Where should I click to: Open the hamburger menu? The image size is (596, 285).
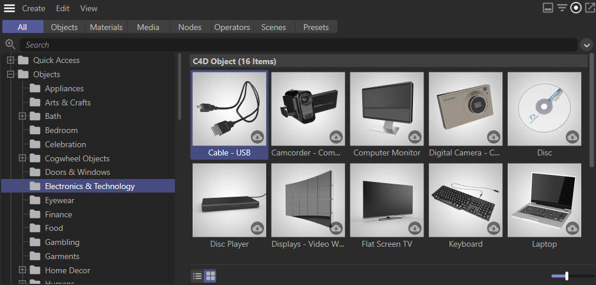click(9, 8)
